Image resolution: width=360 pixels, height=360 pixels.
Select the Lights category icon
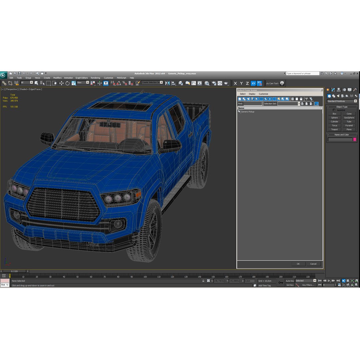coord(338,96)
